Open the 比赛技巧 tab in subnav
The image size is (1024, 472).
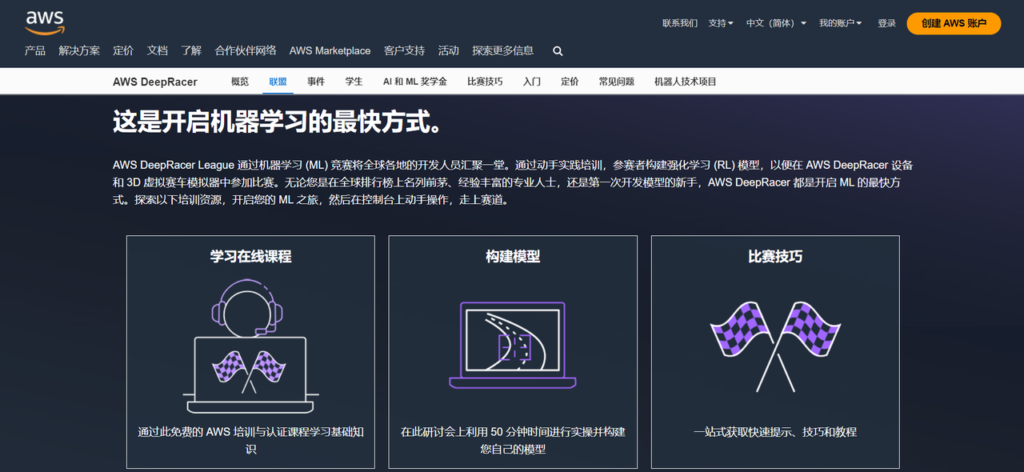tap(485, 82)
